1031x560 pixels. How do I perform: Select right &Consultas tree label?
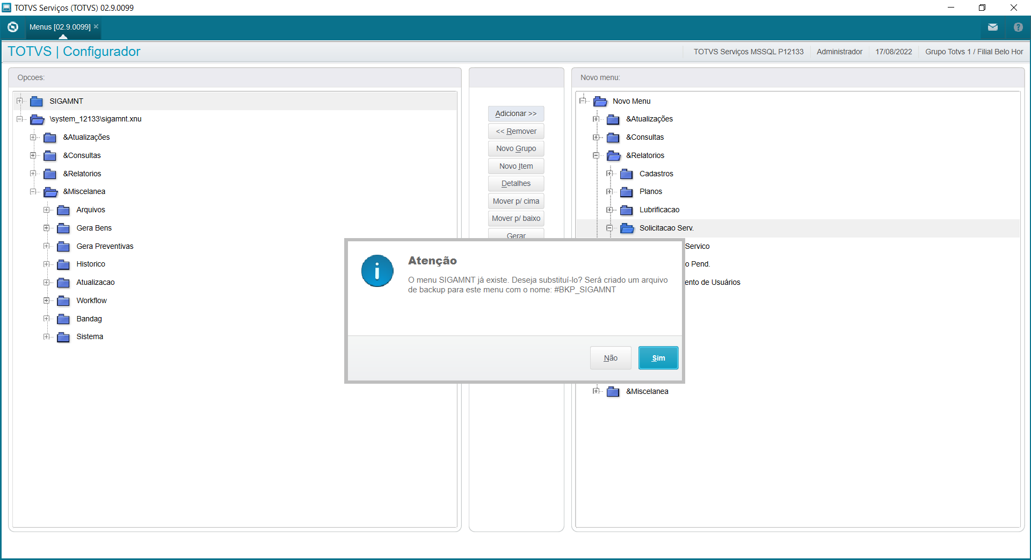(645, 137)
